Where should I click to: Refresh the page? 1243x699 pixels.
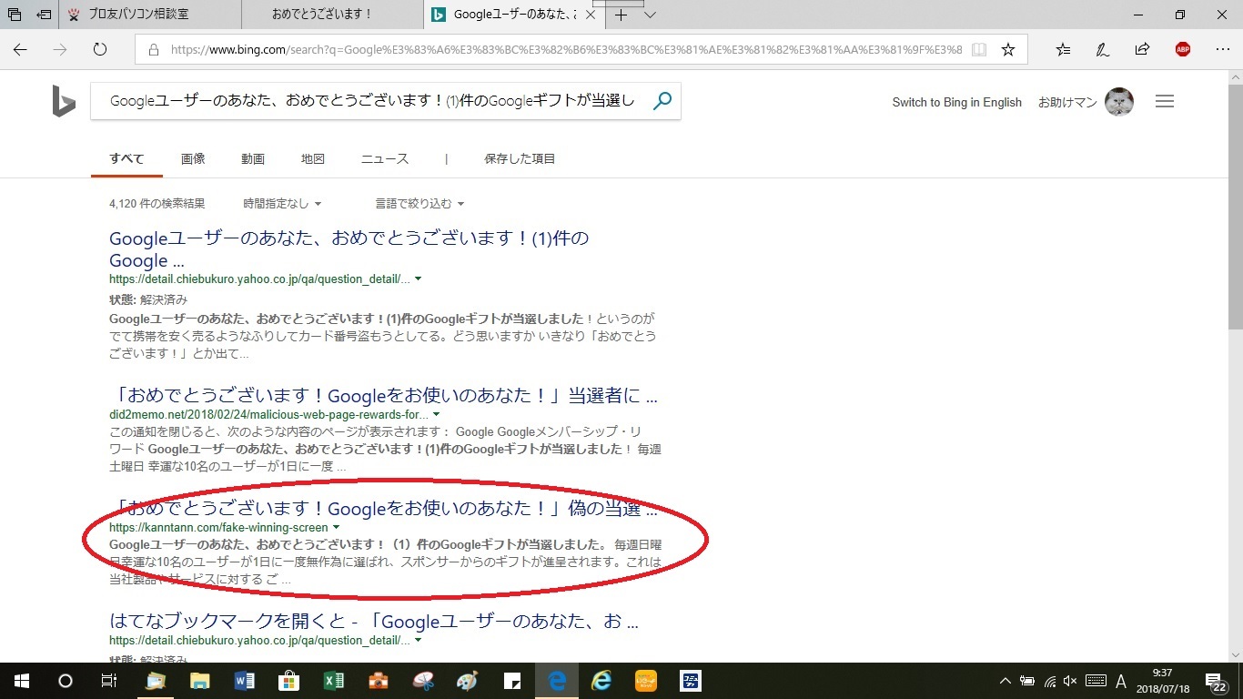tap(100, 49)
